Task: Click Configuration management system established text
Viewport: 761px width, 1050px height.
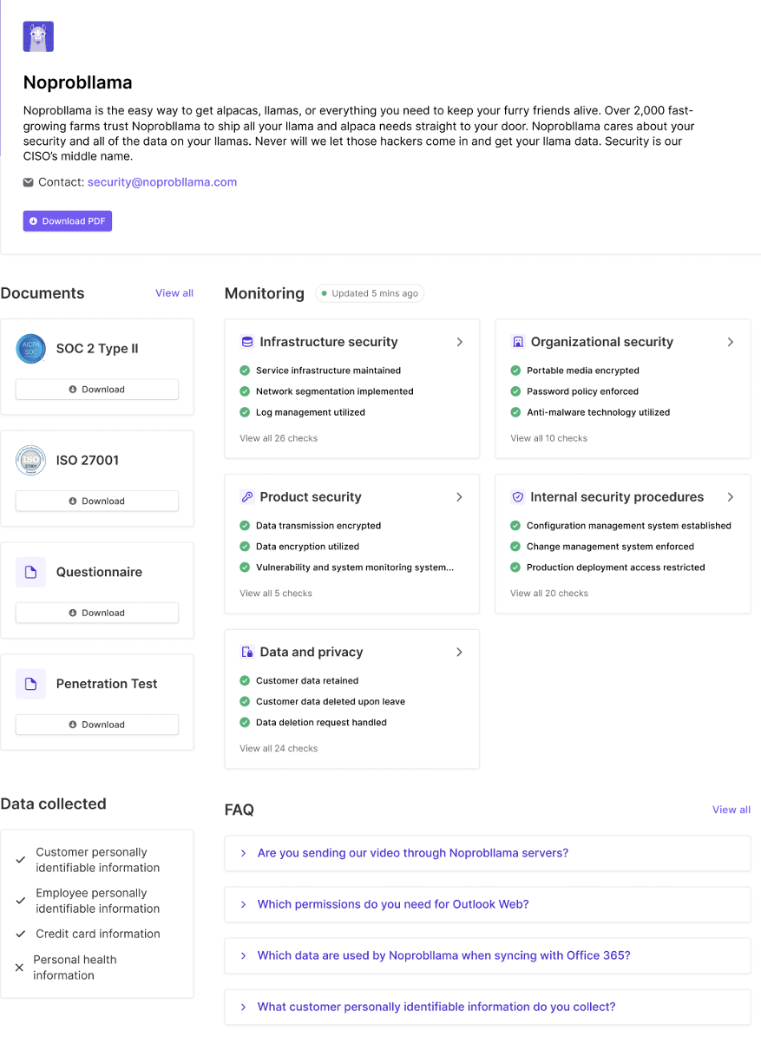Action: click(629, 526)
